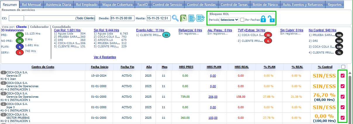Click the red SERV badge showing 3
Screen dimensions: 353x124
point(19,52)
